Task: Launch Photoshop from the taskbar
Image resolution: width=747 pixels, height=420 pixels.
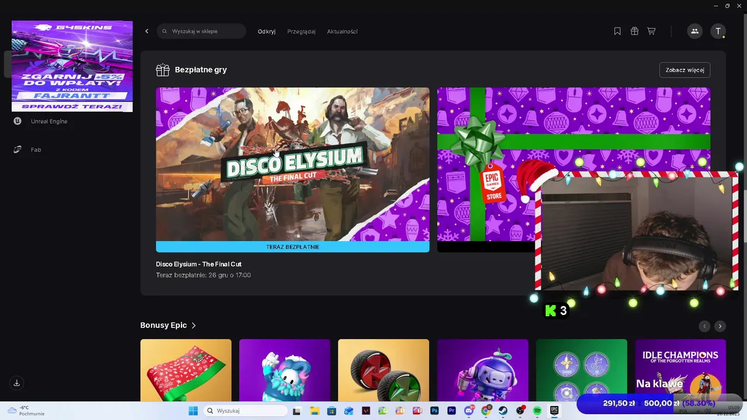Action: click(435, 411)
